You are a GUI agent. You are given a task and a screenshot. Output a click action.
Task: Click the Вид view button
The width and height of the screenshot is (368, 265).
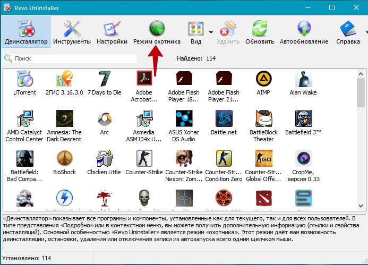196,32
